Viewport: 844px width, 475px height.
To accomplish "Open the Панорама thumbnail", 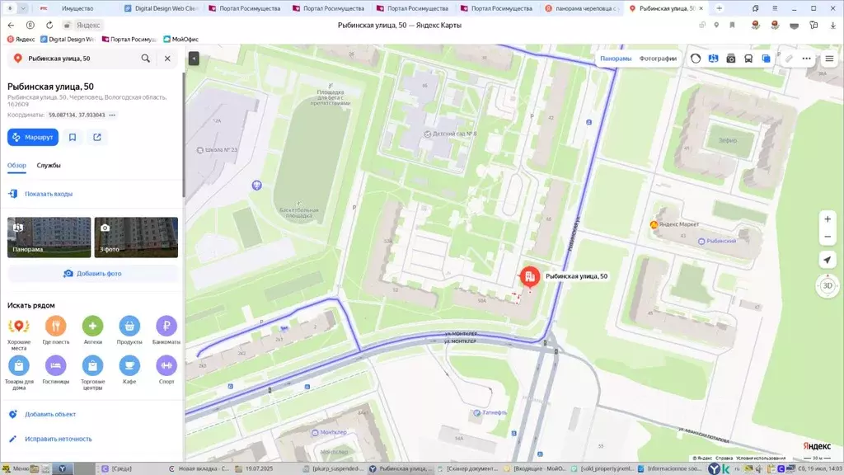I will point(49,237).
